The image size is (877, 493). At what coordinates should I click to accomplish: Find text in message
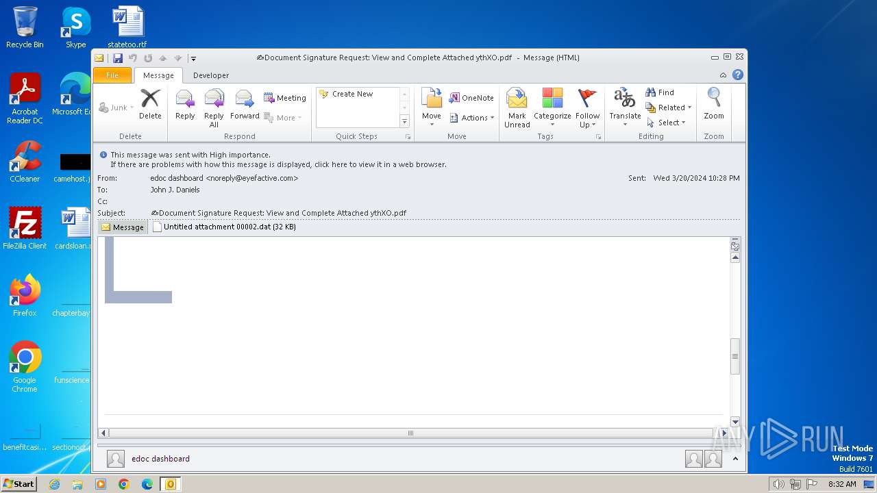point(660,92)
